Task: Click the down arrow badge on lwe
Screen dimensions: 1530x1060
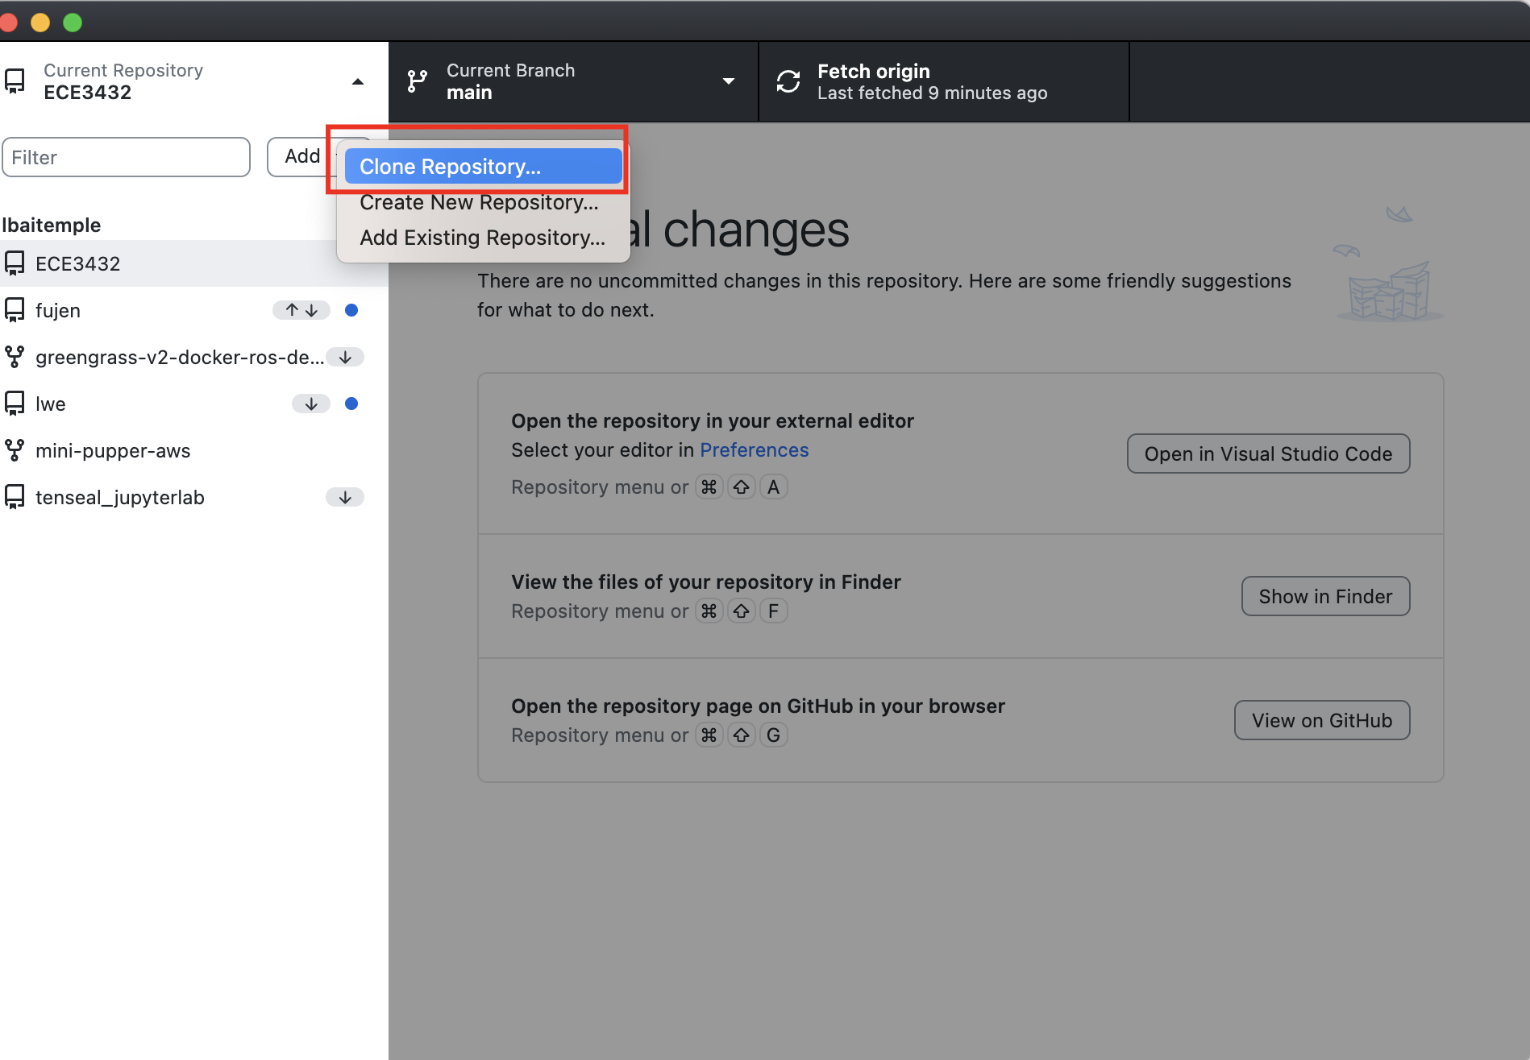Action: (311, 404)
